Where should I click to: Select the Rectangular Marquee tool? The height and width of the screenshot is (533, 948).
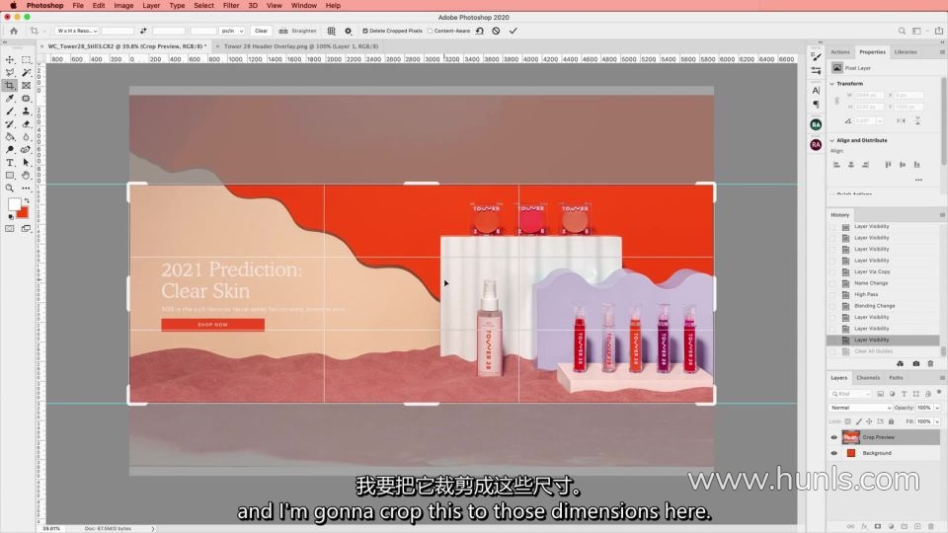(x=26, y=60)
